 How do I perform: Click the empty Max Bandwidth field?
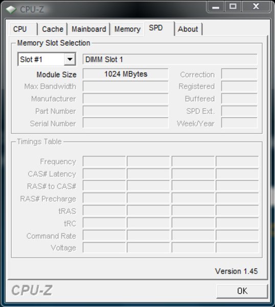coord(125,86)
